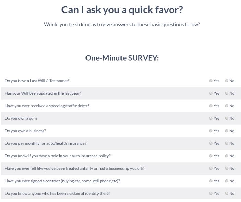This screenshot has height=202, width=241.
Task: Answer Yes to owning a gun
Action: coord(211,118)
